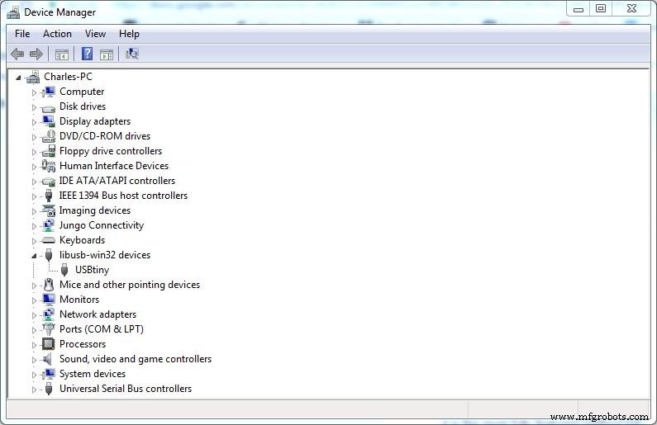Click the Universal Serial Bus controllers icon
Image resolution: width=657 pixels, height=425 pixels.
(x=49, y=389)
